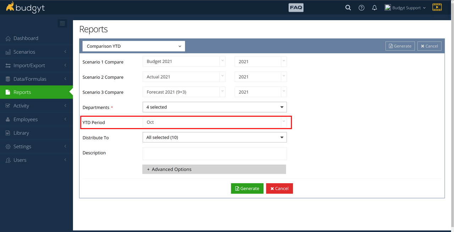The image size is (454, 232).
Task: Collapse sidebar with hamburger icon
Action: click(62, 23)
